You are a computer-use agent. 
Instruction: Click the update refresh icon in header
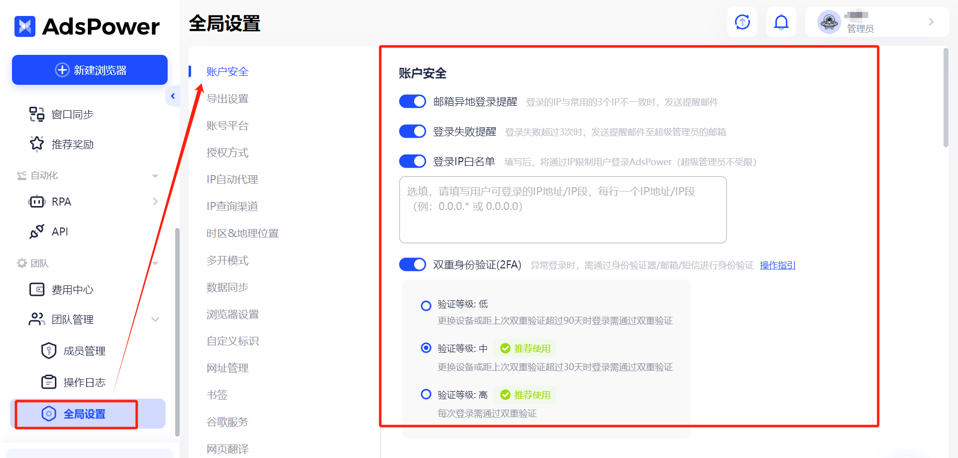pyautogui.click(x=742, y=22)
